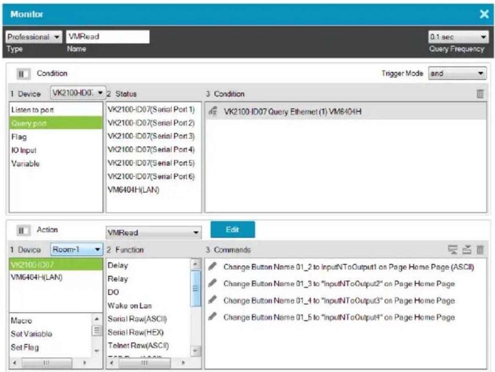Screen dimensions: 495x372
Task: Click the Edit button
Action: (232, 230)
